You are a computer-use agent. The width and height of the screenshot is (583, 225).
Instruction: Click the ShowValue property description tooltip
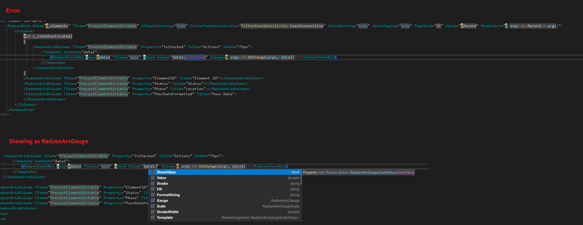click(359, 173)
